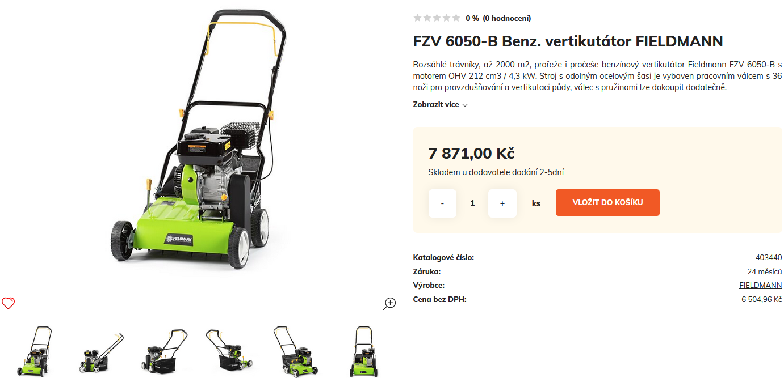This screenshot has height=378, width=784.
Task: Select the third product thumbnail
Action: 164,351
